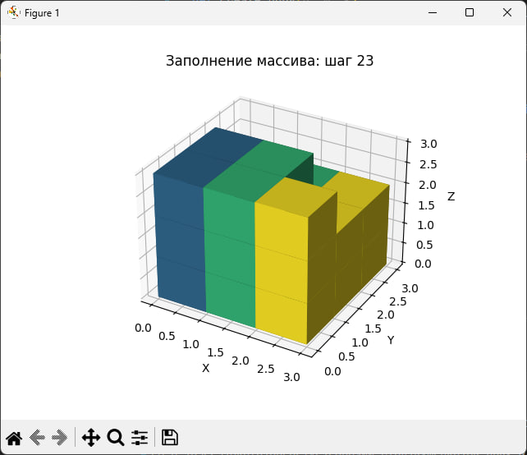Reset view with the Home icon
This screenshot has height=455, width=527.
(14, 438)
